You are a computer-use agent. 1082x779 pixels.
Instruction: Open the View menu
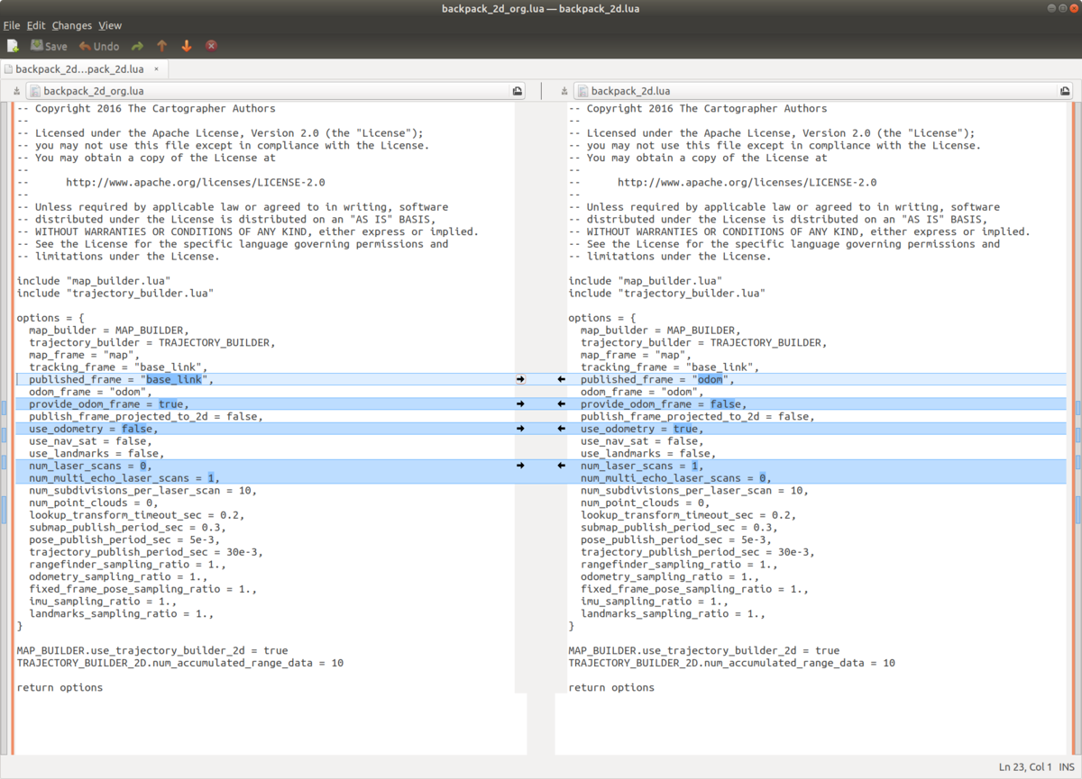[x=110, y=25]
